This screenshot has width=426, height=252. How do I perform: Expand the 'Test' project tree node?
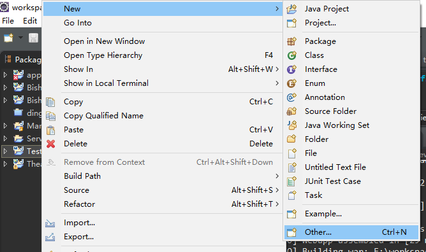click(x=5, y=151)
